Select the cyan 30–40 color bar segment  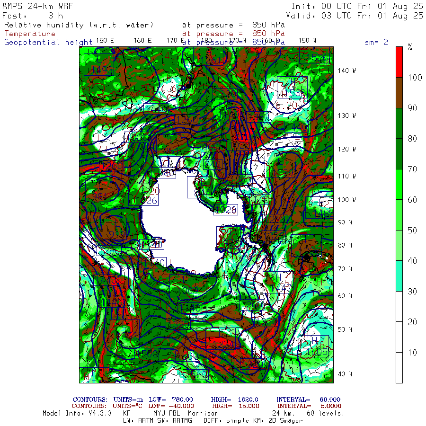point(399,276)
